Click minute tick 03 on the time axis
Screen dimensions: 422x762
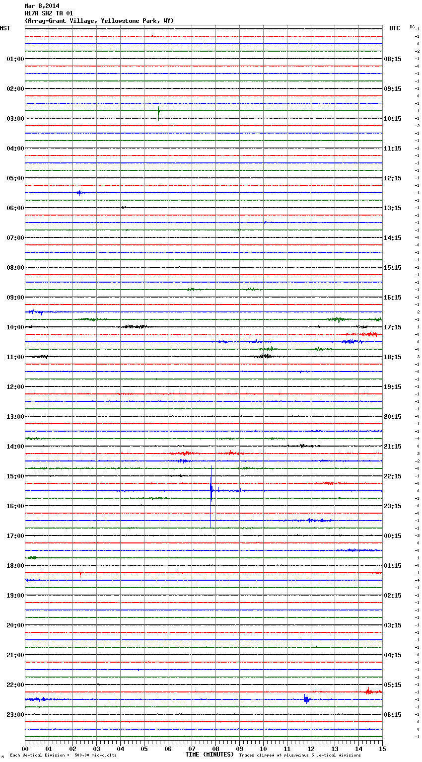click(x=96, y=749)
